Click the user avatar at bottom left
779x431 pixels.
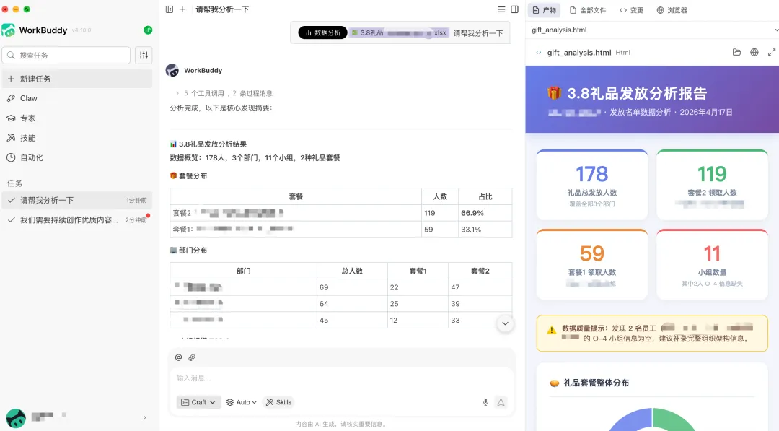pyautogui.click(x=16, y=418)
